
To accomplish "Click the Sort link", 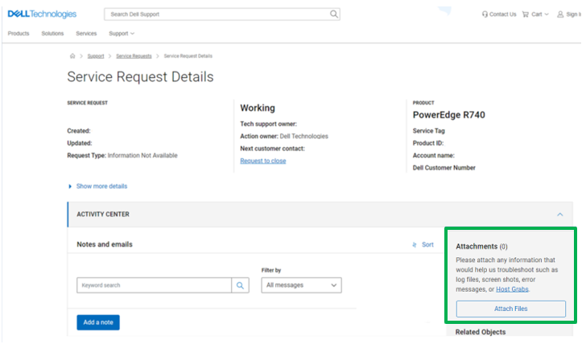I will [x=427, y=245].
